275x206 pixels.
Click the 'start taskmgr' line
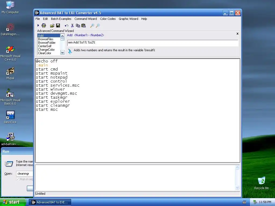click(x=52, y=97)
